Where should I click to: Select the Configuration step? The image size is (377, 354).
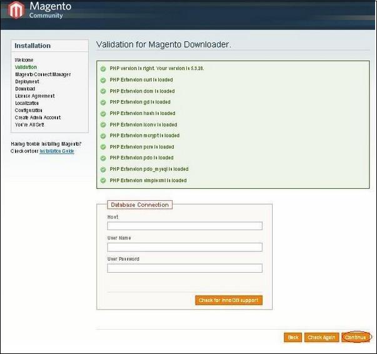(28, 110)
